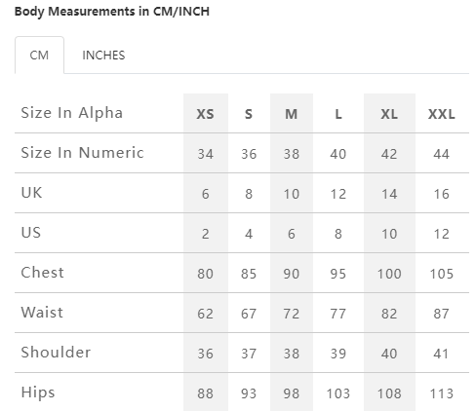Click the Shoulder row label
Screen dimensions: 476x411
tap(56, 353)
